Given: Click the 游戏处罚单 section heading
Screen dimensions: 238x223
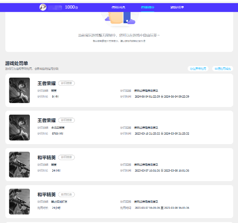Looking at the screenshot, I should tap(16, 63).
